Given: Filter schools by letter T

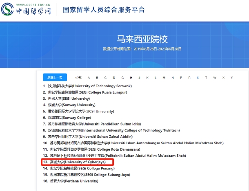Looking at the screenshot, I should tap(206, 78).
